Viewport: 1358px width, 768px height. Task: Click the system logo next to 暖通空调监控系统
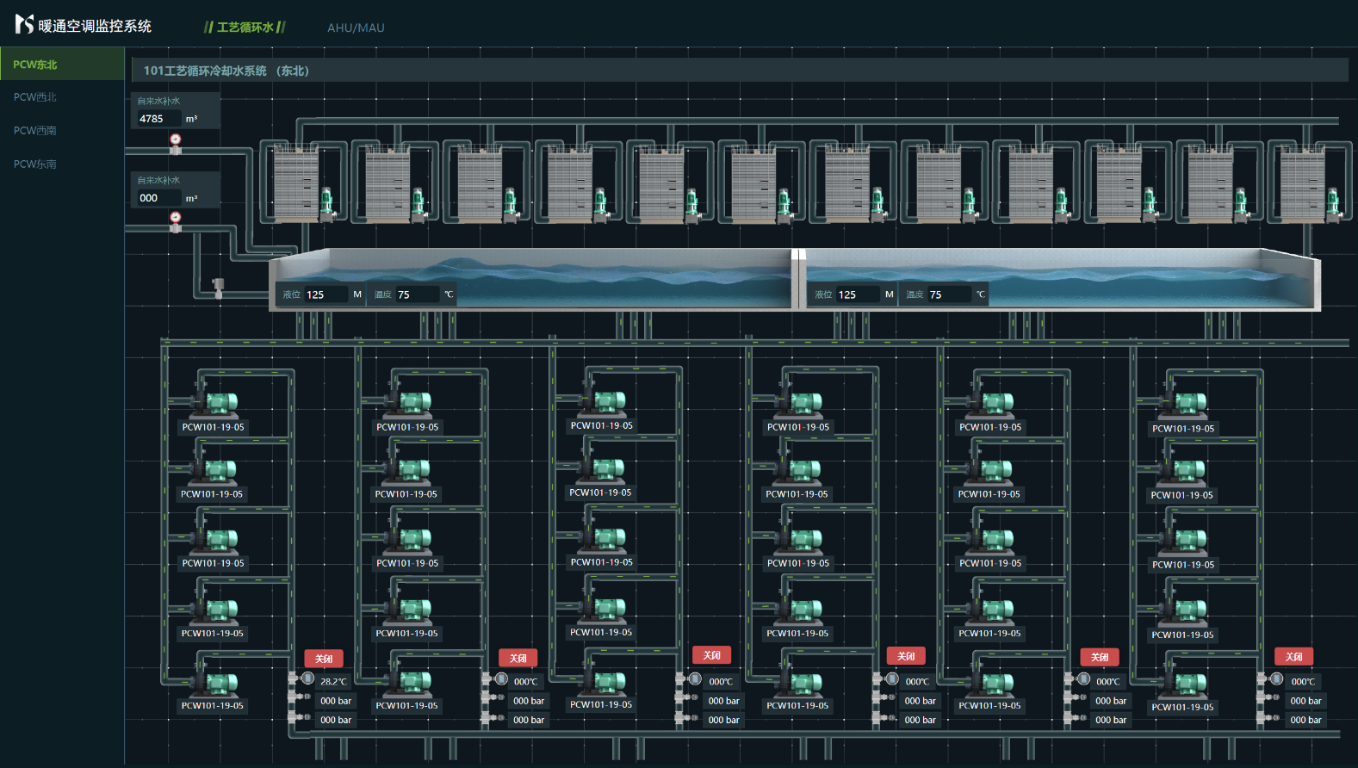pos(24,25)
